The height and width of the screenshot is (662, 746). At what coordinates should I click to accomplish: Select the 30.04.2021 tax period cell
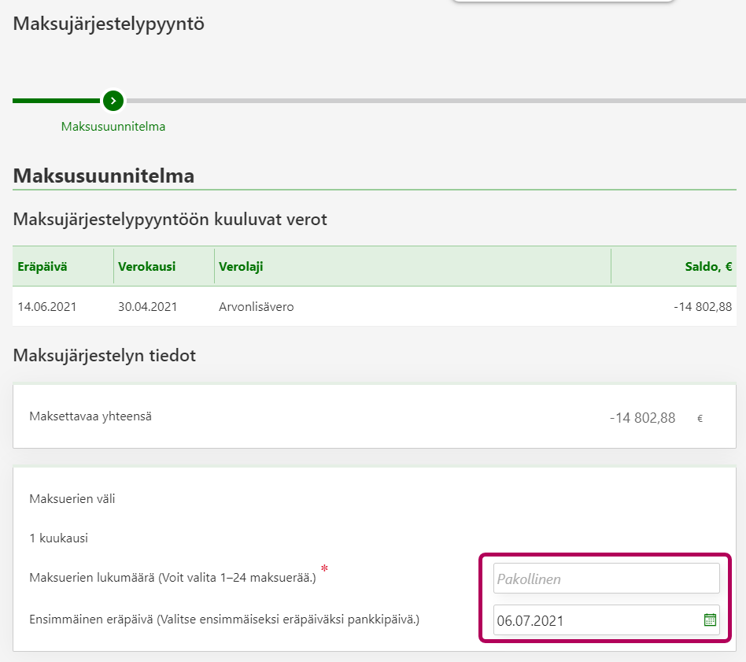[148, 307]
